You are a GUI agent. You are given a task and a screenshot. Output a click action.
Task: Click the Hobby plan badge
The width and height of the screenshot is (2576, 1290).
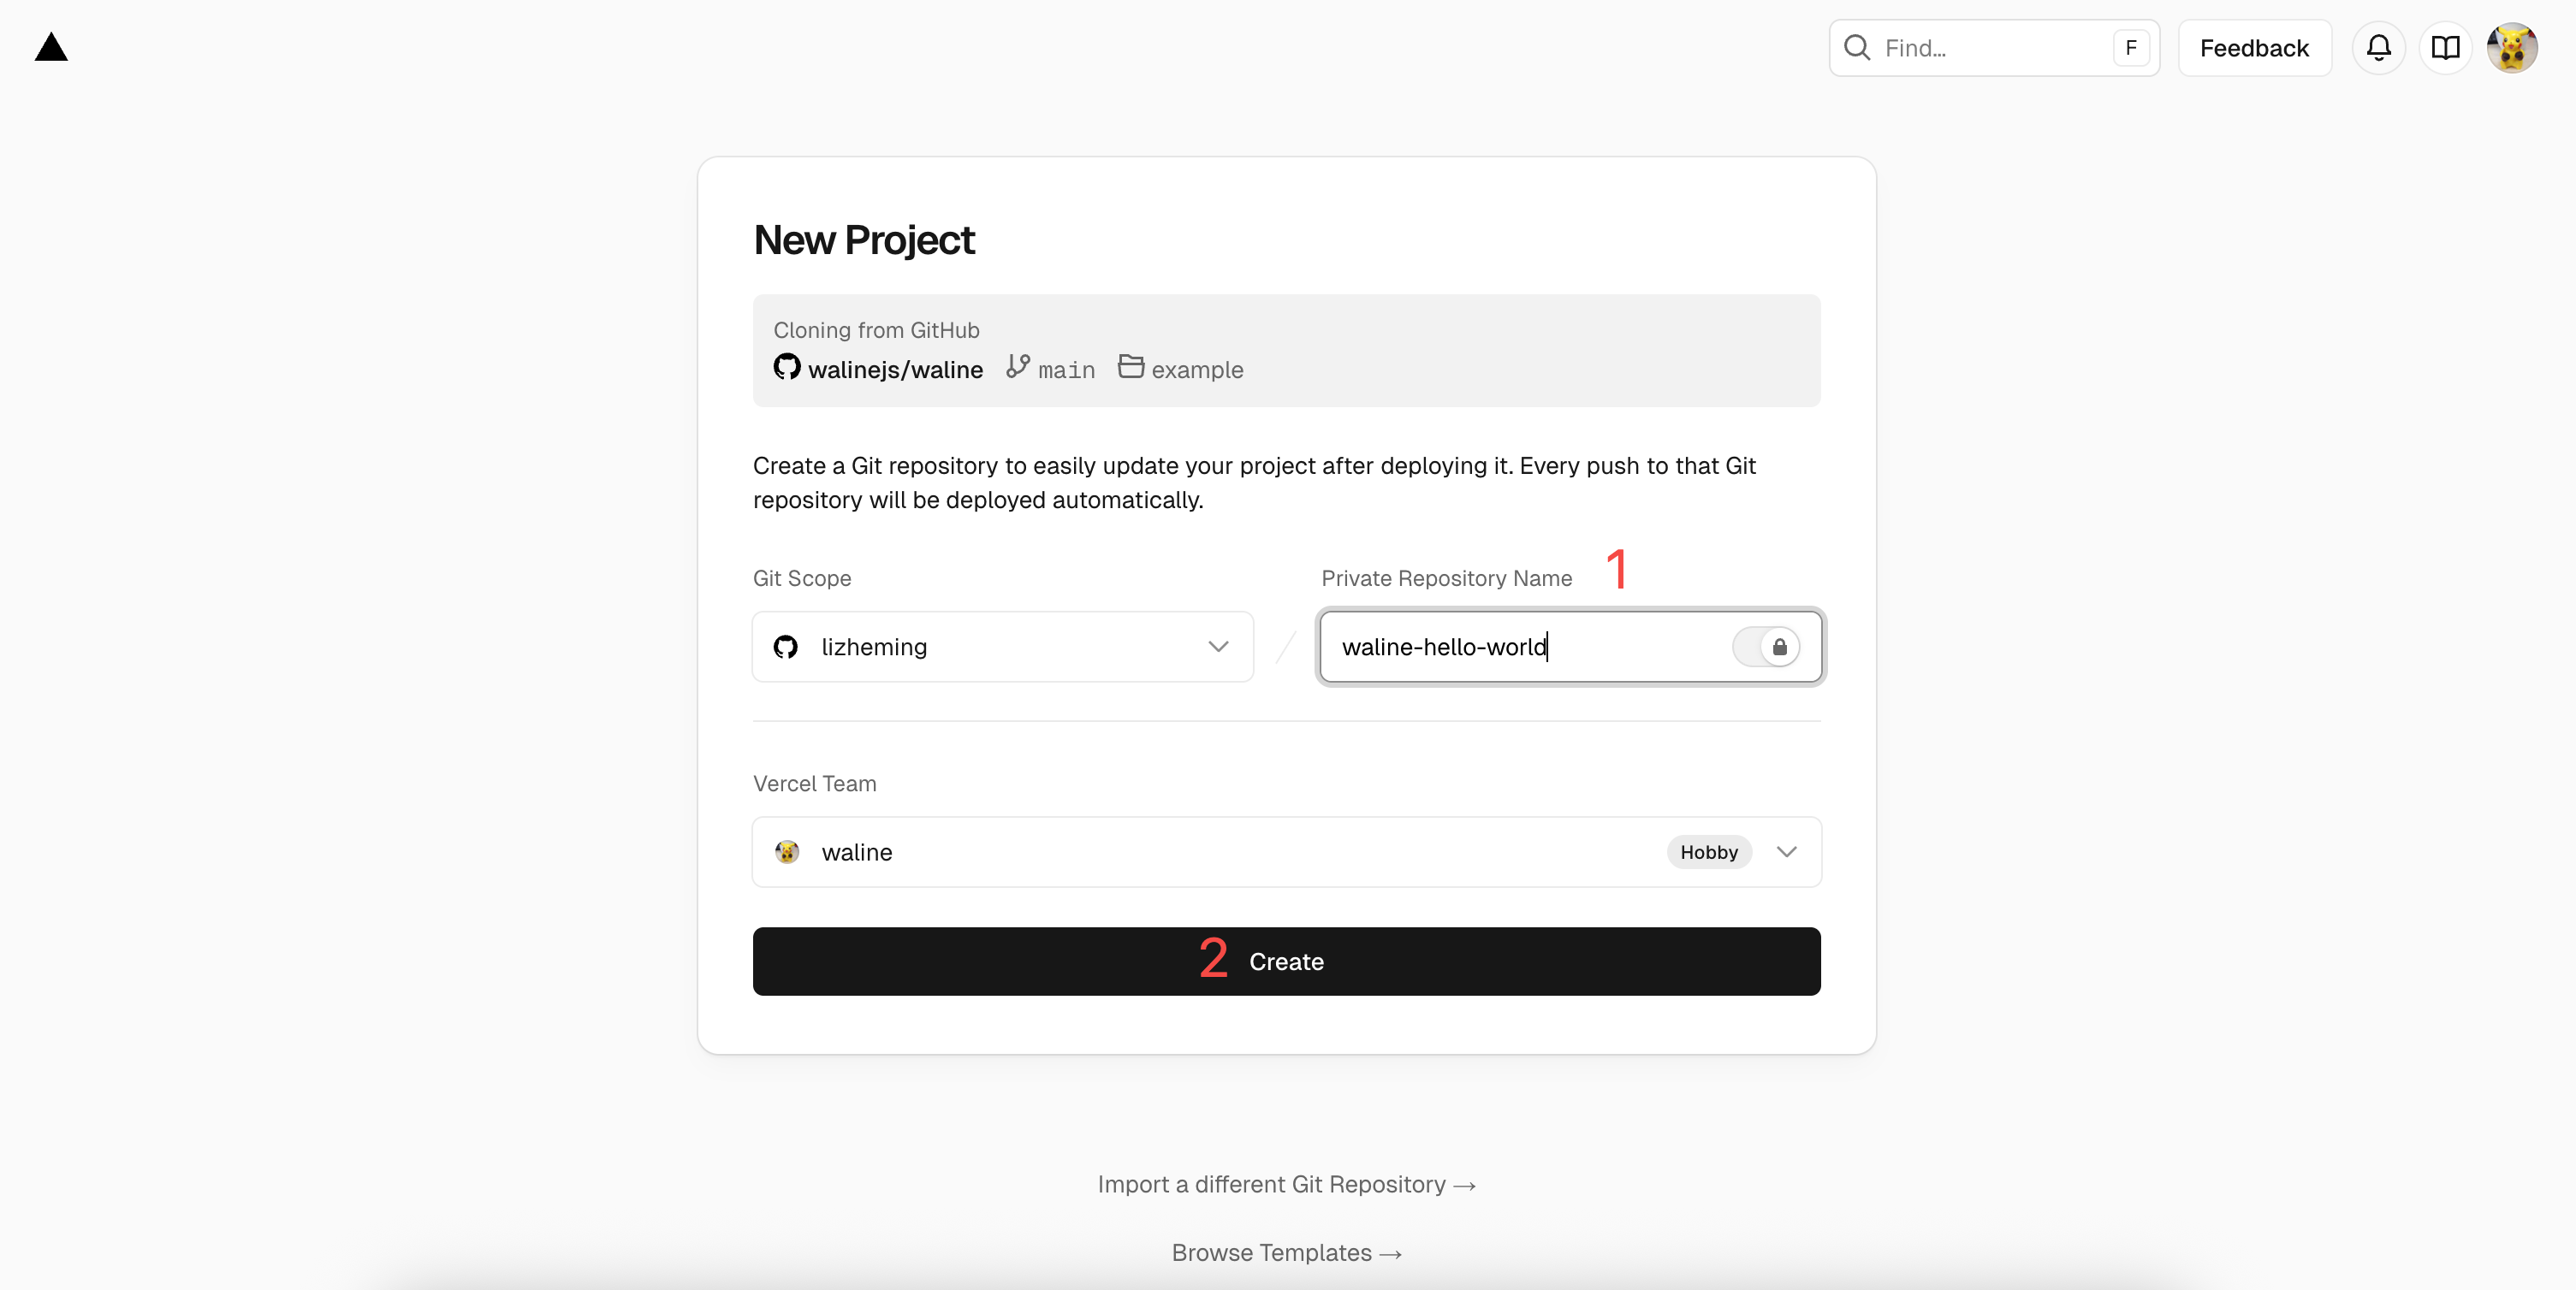tap(1709, 851)
